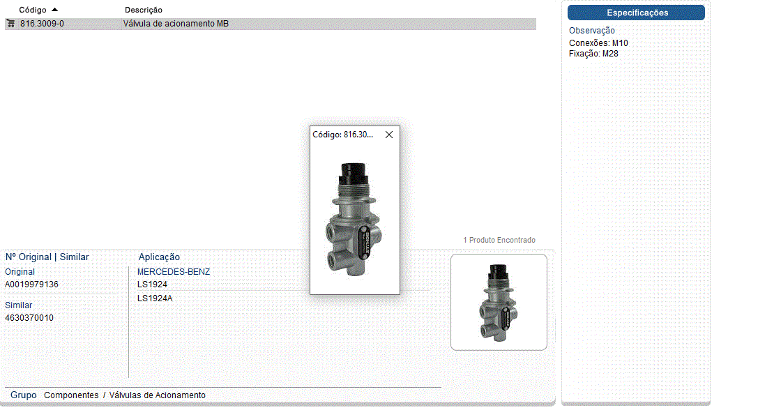Click the shopping cart icon beside 816.3009-0
This screenshot has height=417, width=781.
[10, 24]
